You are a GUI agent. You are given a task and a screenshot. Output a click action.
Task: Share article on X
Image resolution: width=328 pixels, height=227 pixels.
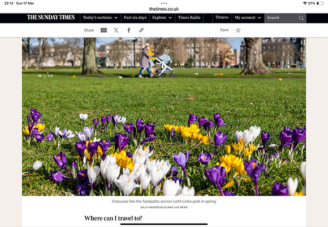click(x=116, y=30)
